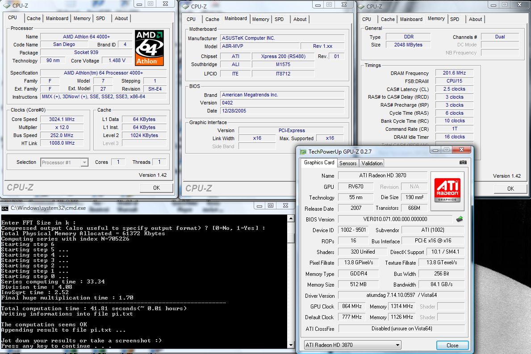Click the Core Voltage 1.488 V field

tap(117, 60)
